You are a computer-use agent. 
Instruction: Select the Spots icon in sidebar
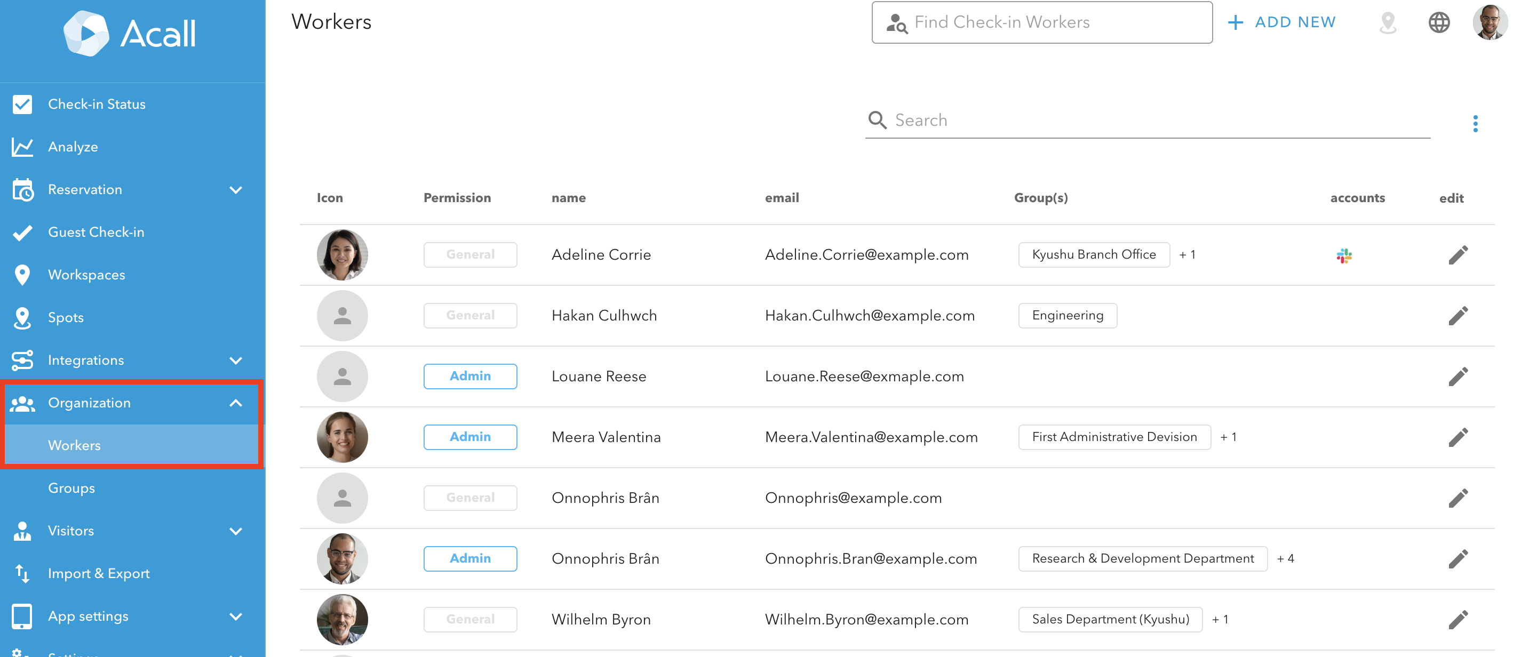(x=22, y=317)
